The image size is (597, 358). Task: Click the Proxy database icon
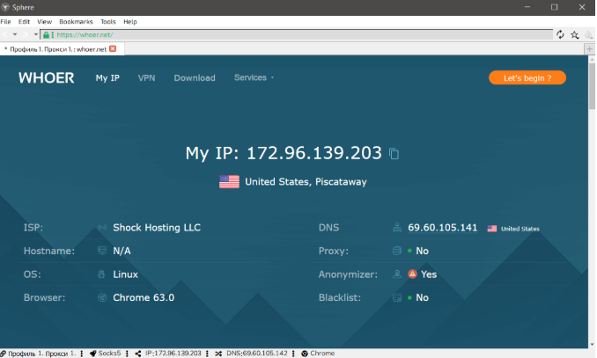397,251
